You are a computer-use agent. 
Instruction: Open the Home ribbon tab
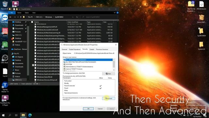click(19, 13)
